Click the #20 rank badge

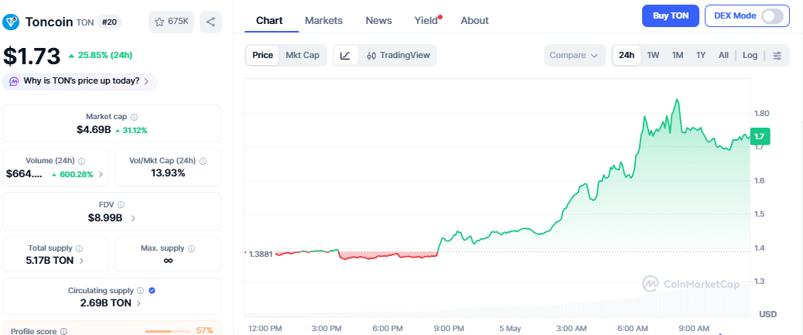109,22
